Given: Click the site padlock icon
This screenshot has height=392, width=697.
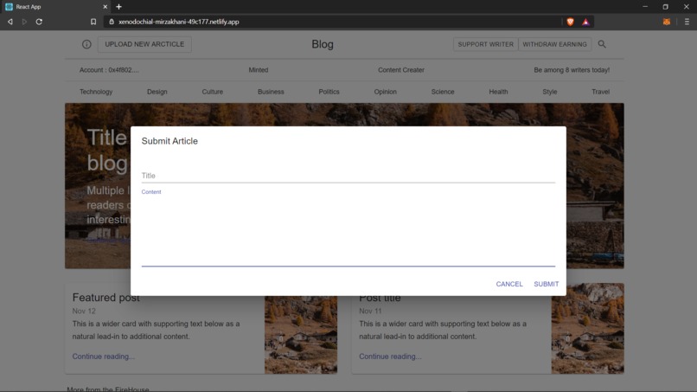Looking at the screenshot, I should (x=112, y=22).
